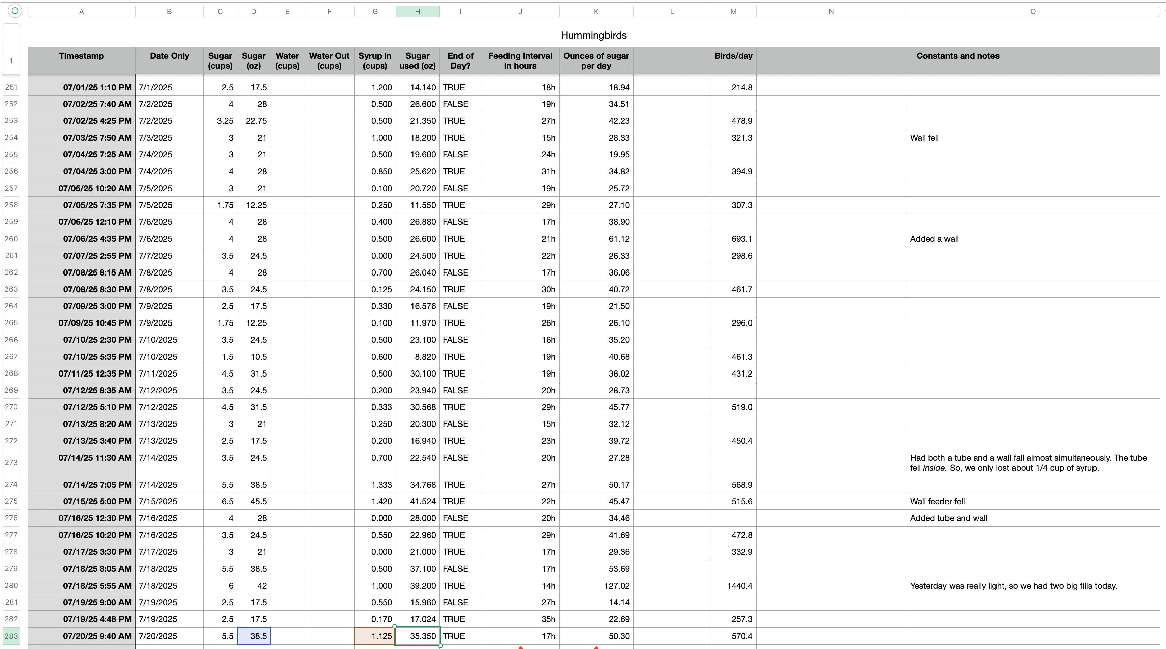Viewport: 1166px width, 649px height.
Task: Click the Sugar (cups) header cell
Action: [220, 61]
